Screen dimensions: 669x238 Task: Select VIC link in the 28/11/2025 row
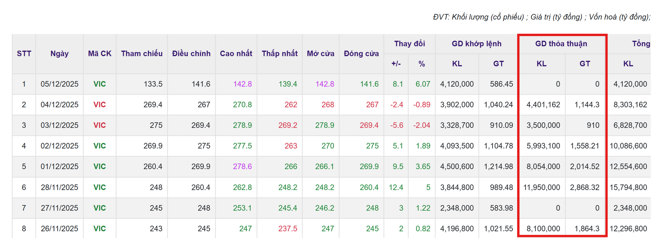(99, 187)
